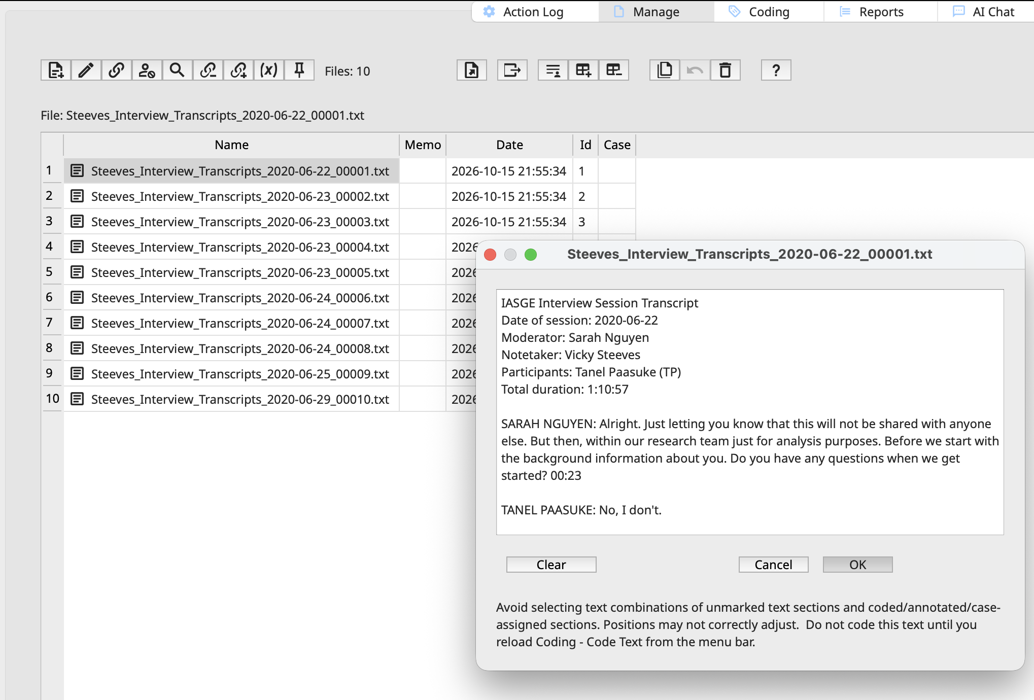This screenshot has width=1034, height=700.
Task: Click the Clear button in the dialog
Action: pyautogui.click(x=552, y=565)
